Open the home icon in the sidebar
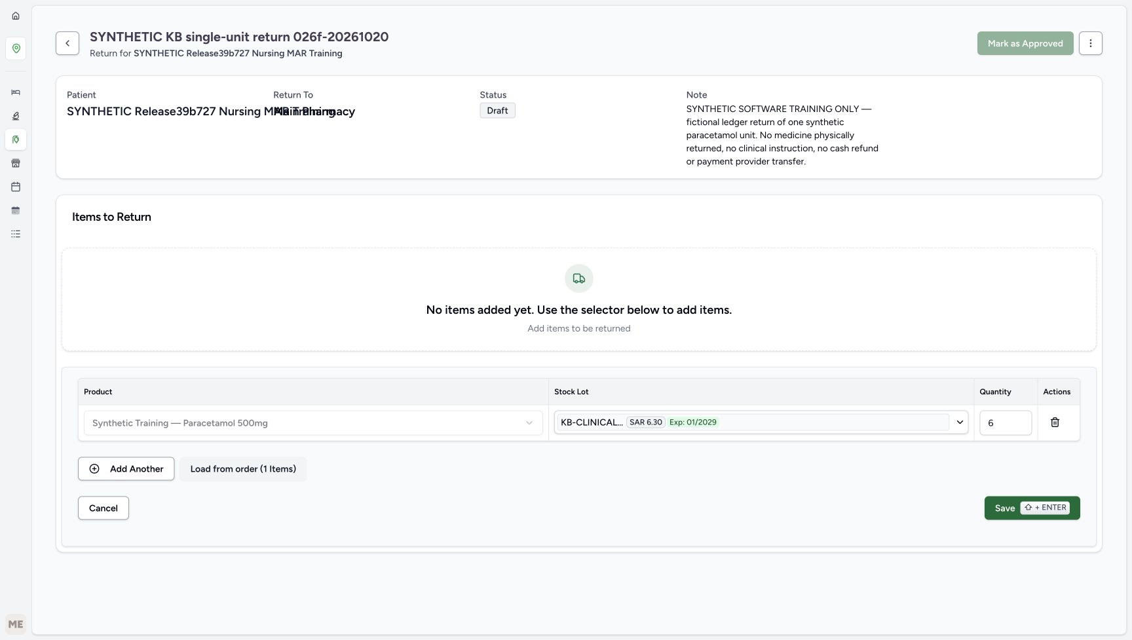Image resolution: width=1132 pixels, height=640 pixels. pos(16,16)
